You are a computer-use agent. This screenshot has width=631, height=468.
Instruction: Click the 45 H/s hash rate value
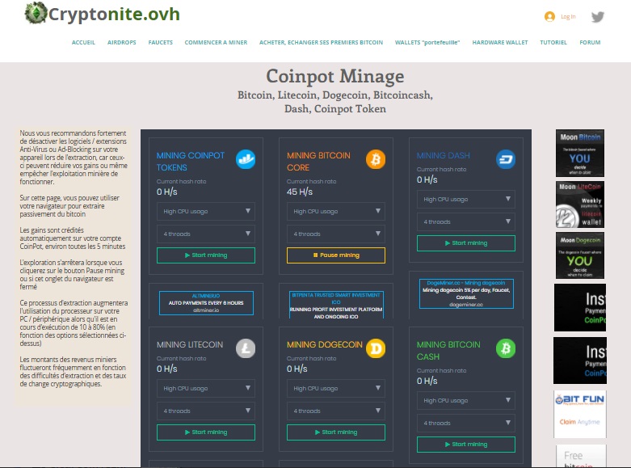tap(300, 192)
